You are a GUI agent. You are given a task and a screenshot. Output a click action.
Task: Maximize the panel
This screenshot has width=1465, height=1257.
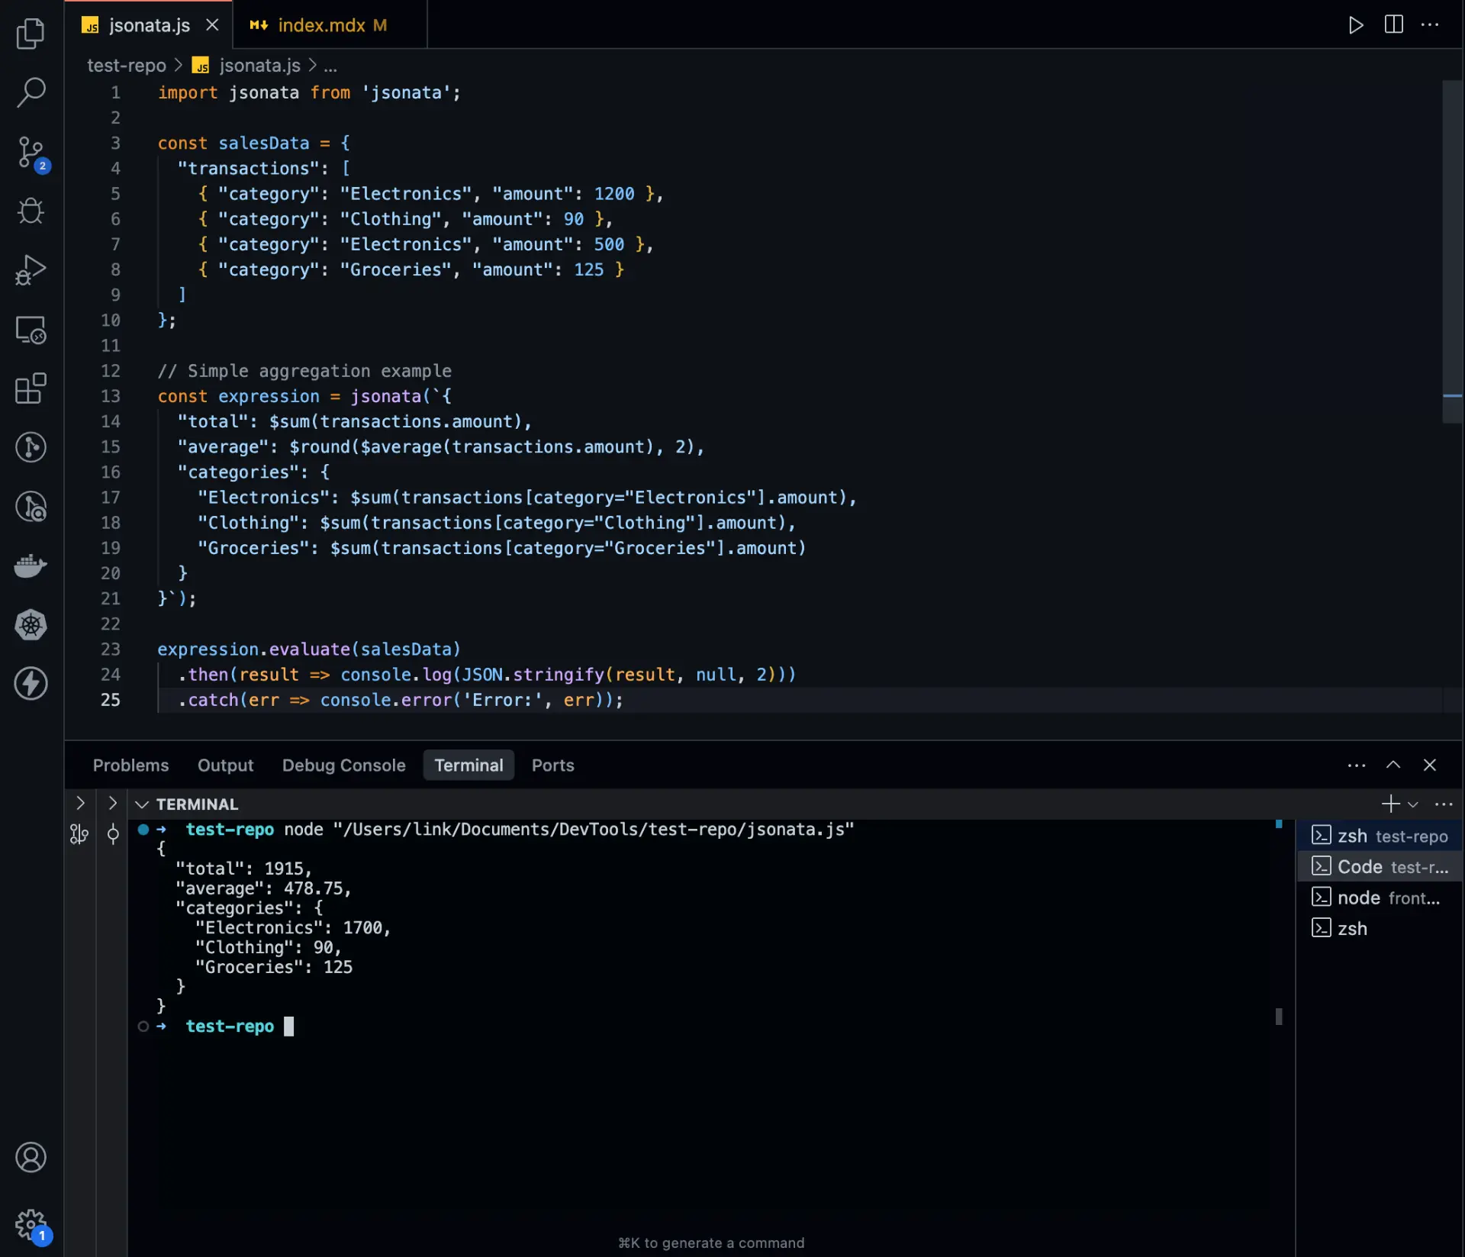coord(1393,765)
